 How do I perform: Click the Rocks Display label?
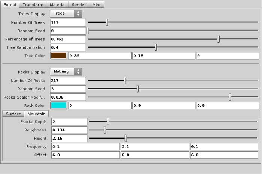31,72
